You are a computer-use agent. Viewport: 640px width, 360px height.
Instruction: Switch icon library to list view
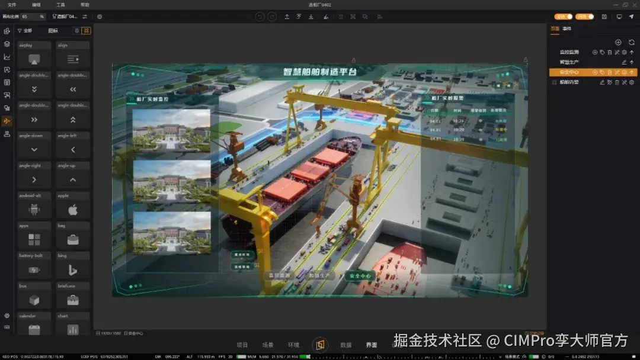pyautogui.click(x=76, y=31)
